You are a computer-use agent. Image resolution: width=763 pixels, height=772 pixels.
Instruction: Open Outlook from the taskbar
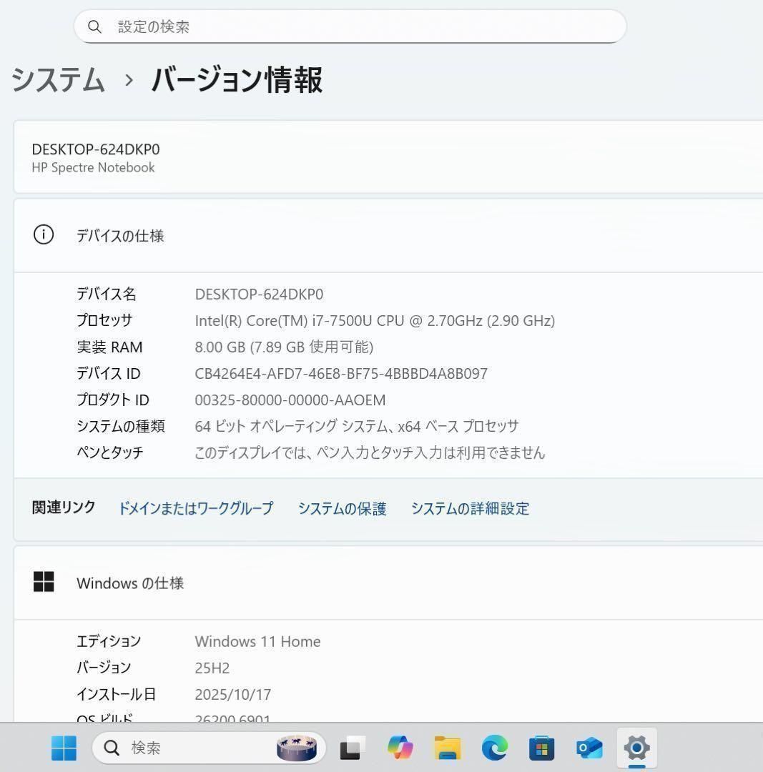pos(589,748)
